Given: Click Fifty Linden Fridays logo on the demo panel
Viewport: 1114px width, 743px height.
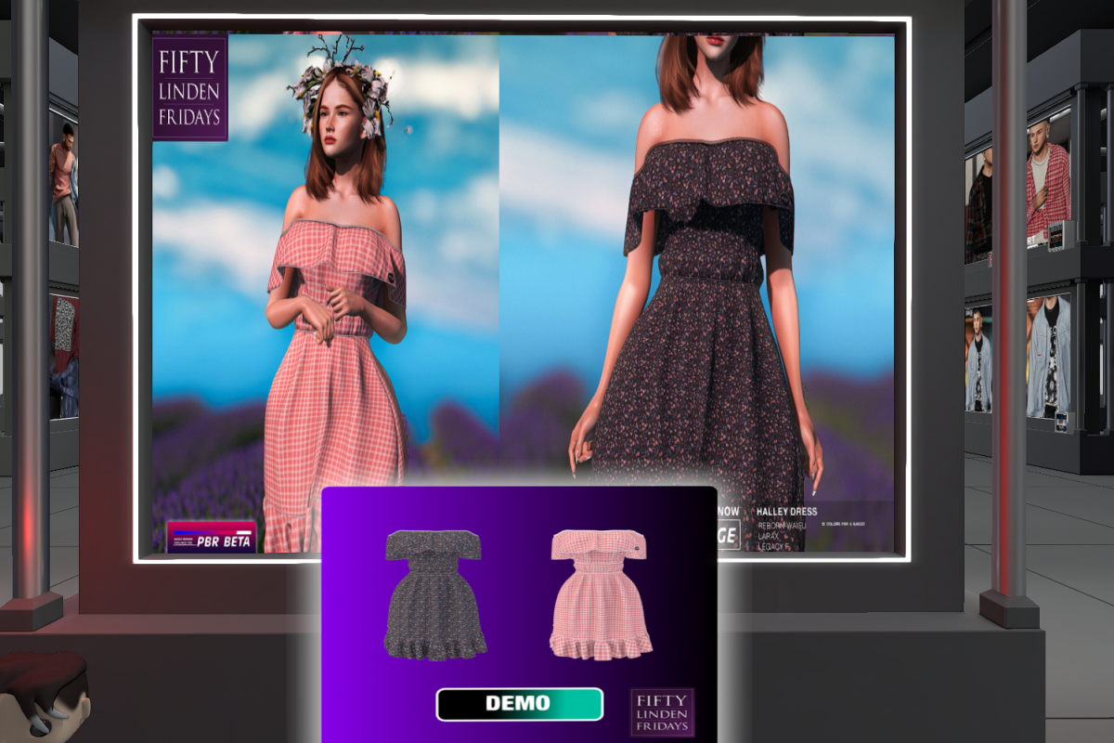Looking at the screenshot, I should pos(662,712).
